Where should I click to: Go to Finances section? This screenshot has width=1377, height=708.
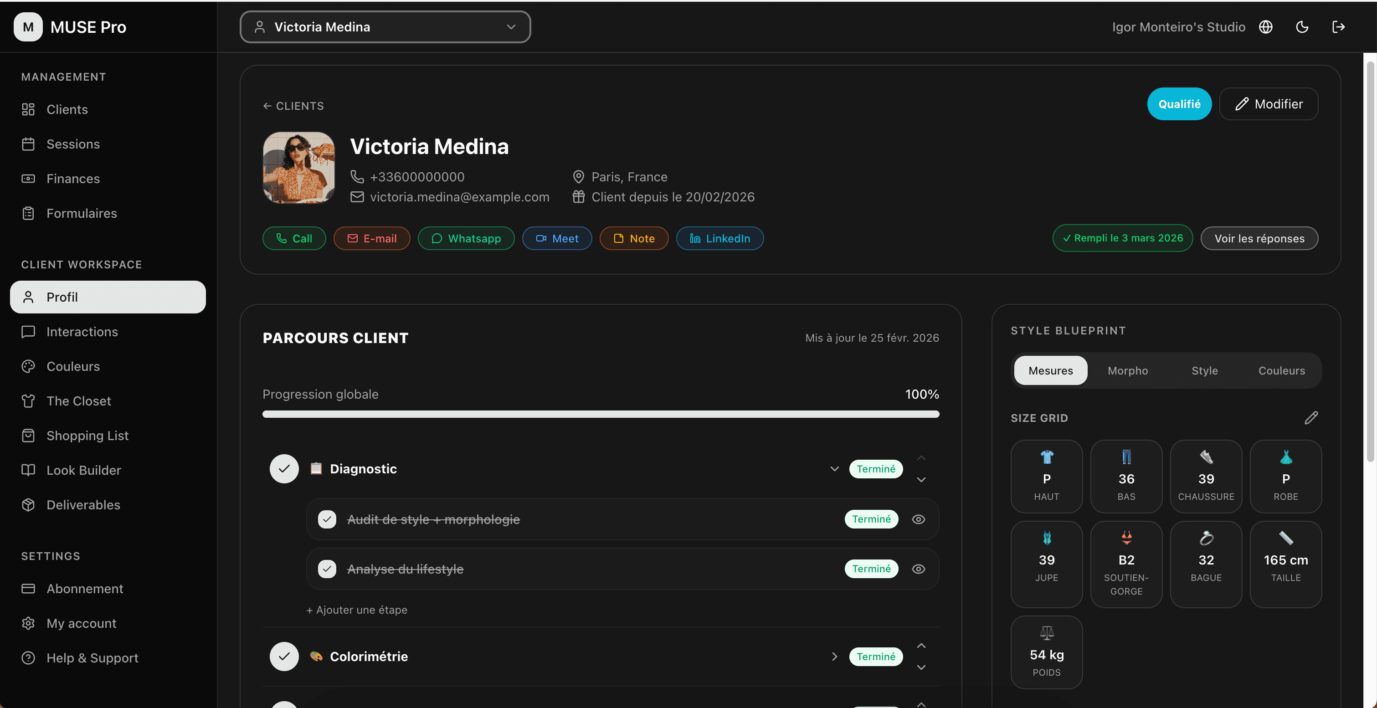tap(73, 179)
